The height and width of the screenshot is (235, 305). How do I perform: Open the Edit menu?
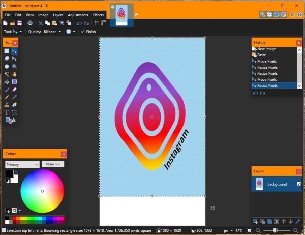coord(18,15)
